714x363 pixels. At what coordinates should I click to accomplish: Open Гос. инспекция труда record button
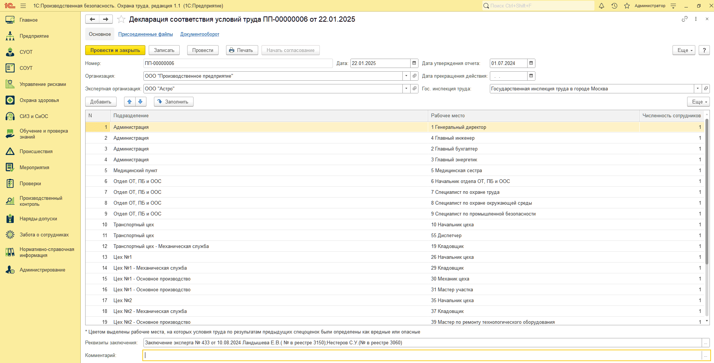[x=706, y=89]
